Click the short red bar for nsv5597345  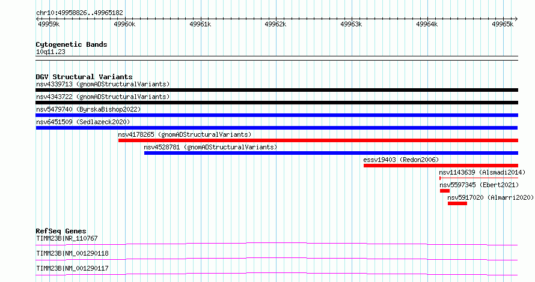click(445, 191)
